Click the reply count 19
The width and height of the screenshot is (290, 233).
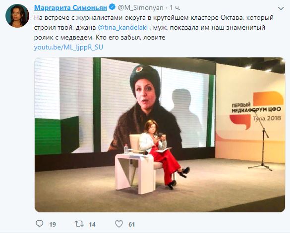(x=53, y=224)
